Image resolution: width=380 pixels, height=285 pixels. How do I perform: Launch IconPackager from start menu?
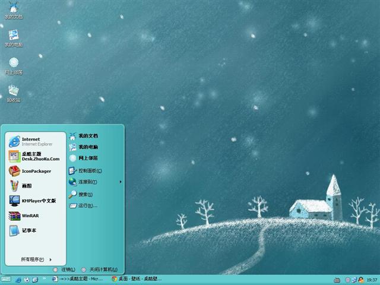(36, 171)
